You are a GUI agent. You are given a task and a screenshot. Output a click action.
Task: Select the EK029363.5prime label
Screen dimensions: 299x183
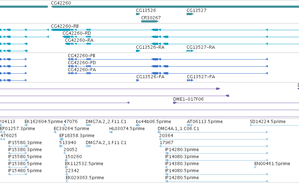(x=85, y=178)
